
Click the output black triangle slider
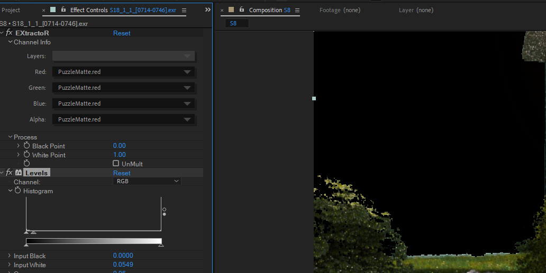click(26, 245)
